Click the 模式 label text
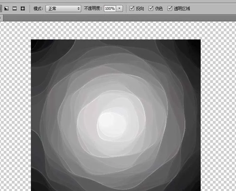 (38, 8)
